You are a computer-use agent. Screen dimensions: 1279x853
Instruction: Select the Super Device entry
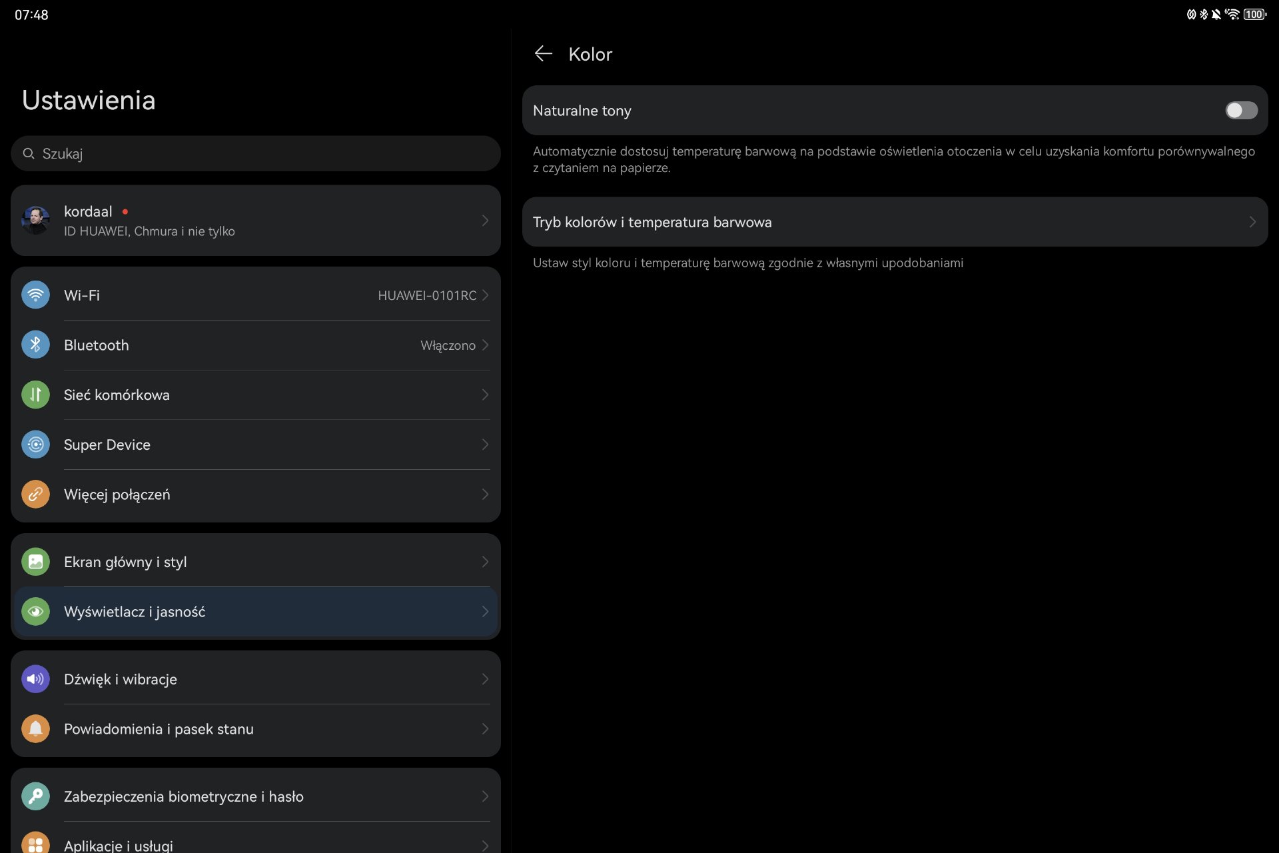[256, 444]
